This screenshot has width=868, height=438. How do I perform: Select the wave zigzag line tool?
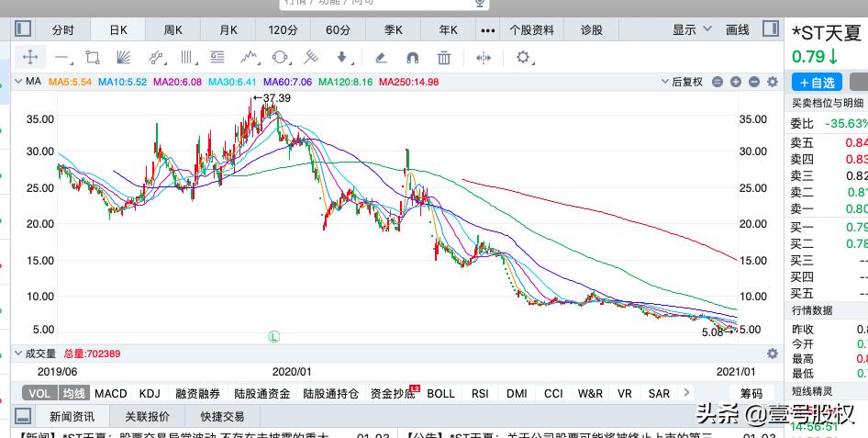click(x=249, y=57)
